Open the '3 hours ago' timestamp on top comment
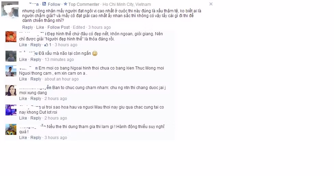 [x=100, y=27]
